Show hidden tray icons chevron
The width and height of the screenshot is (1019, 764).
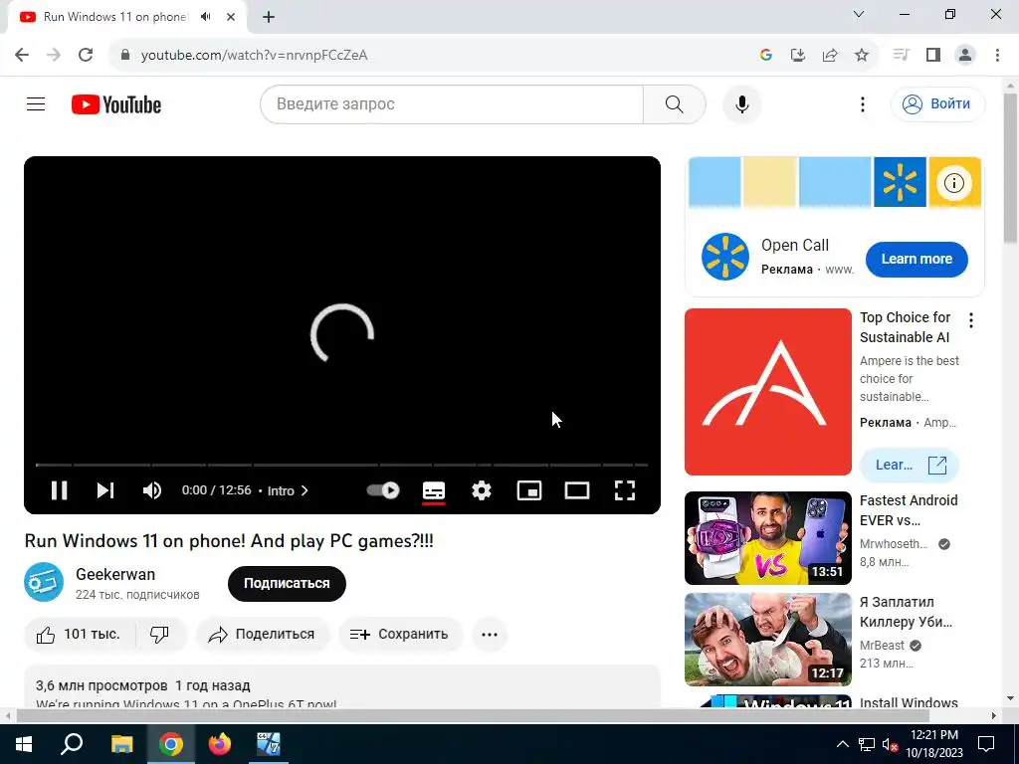[x=842, y=744]
